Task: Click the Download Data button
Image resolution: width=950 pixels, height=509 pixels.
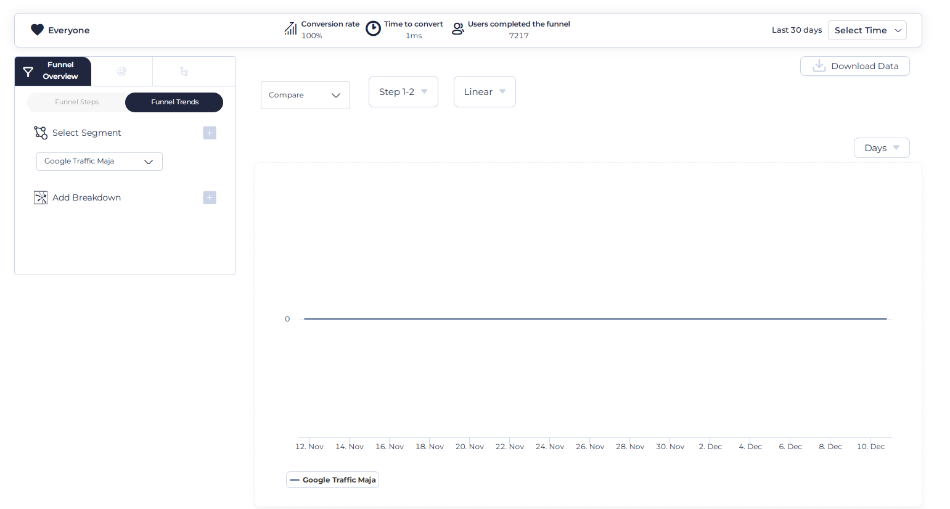Action: point(855,66)
